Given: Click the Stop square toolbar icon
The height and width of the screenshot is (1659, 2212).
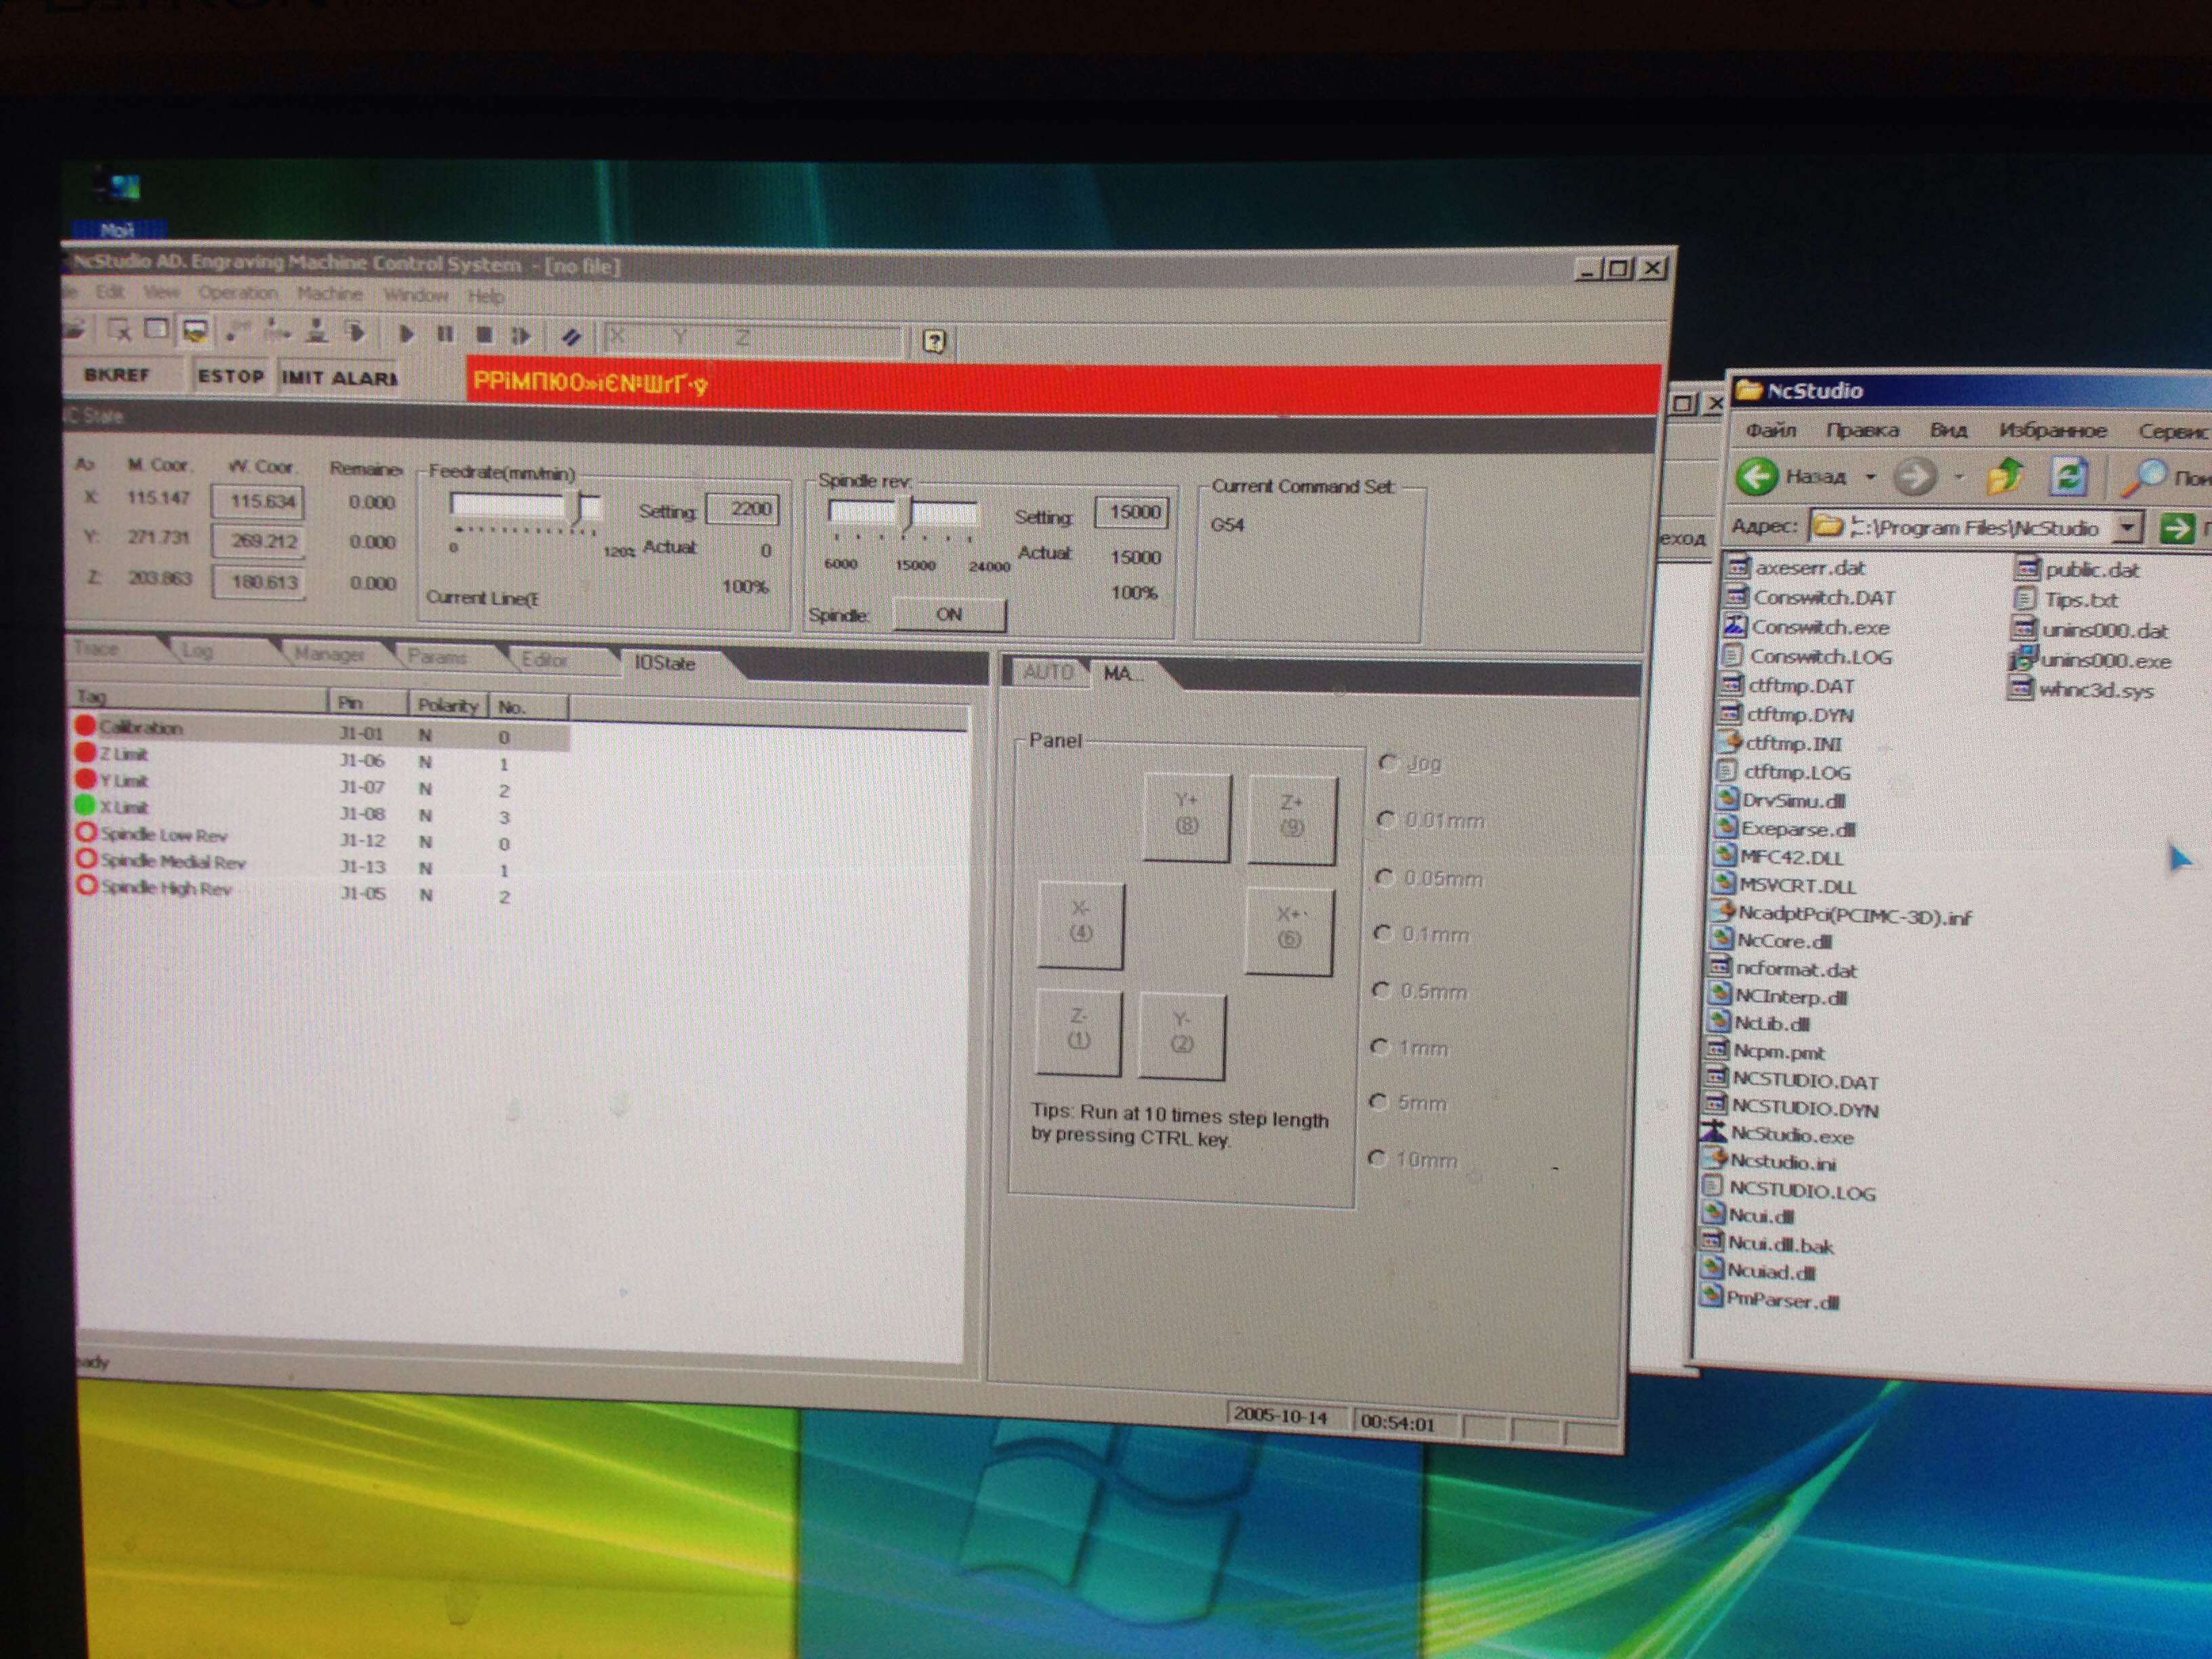Looking at the screenshot, I should (x=484, y=335).
